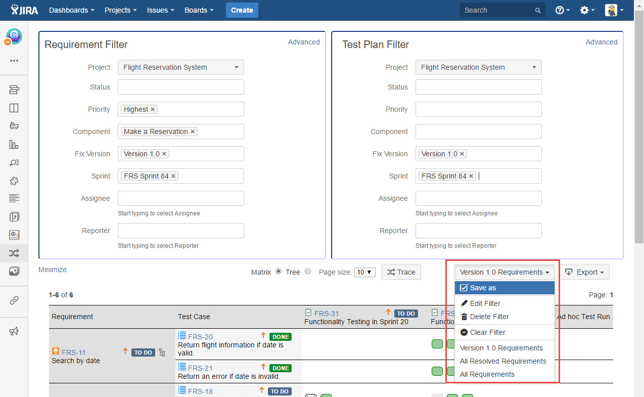Click the header Search field

pos(502,10)
